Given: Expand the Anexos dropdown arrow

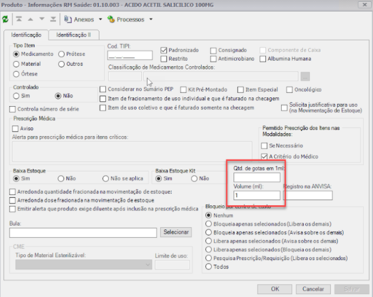Looking at the screenshot, I should coord(101,19).
